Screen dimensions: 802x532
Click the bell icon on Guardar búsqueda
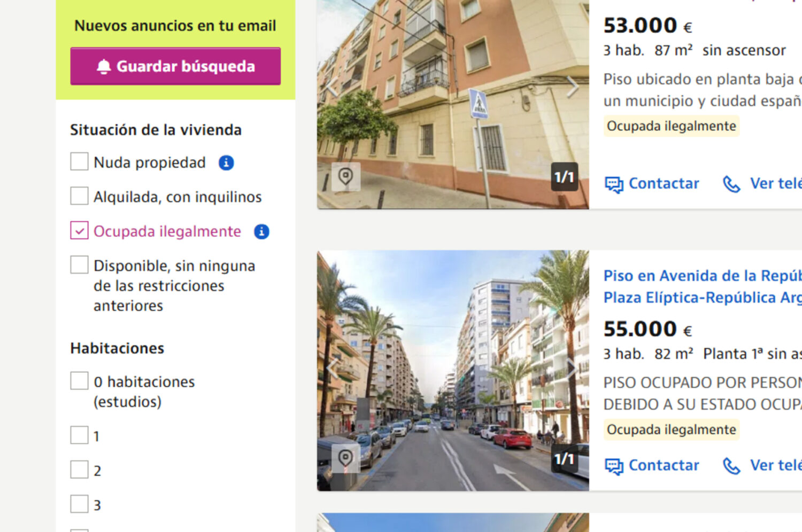104,66
